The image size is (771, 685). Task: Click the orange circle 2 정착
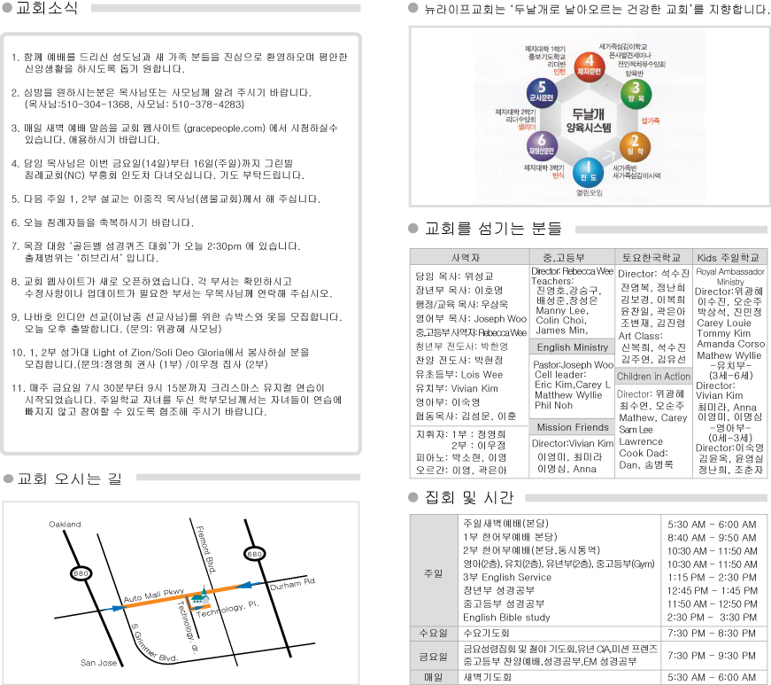coord(635,146)
